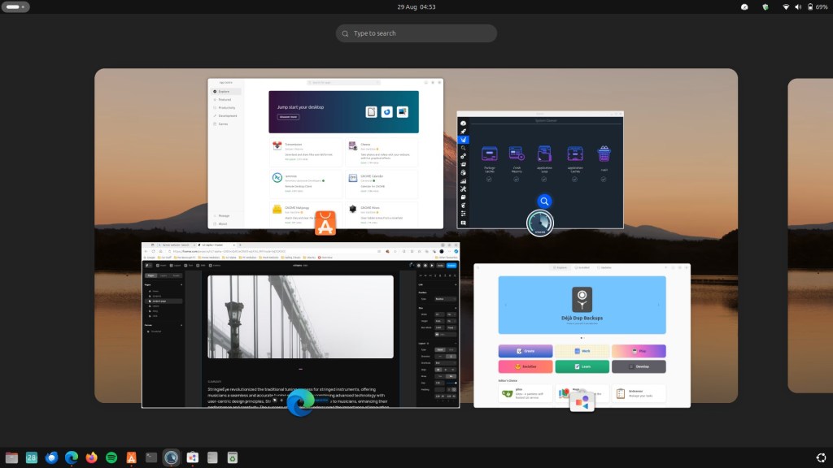
Task: Toggle the Crash Reports checkbox in Stacer
Action: [517, 179]
